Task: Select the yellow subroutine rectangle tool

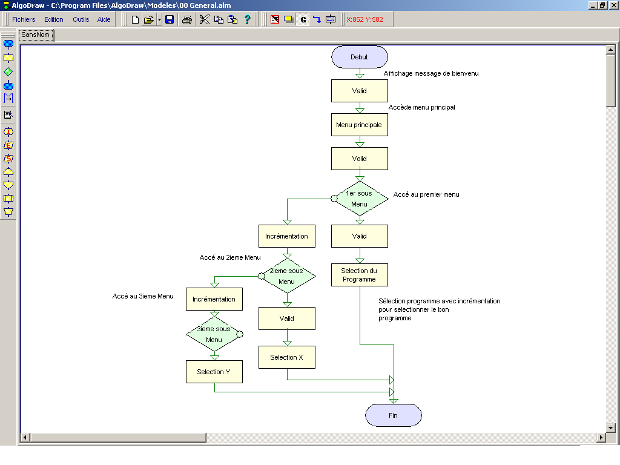Action: pos(8,199)
